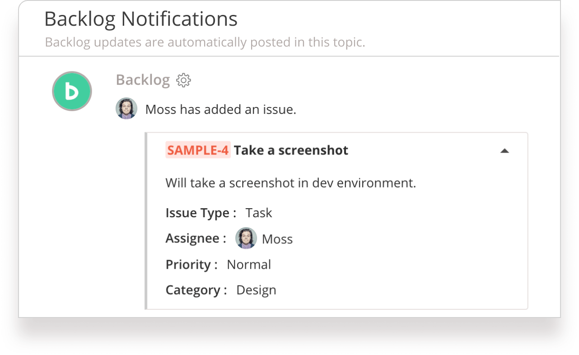Click Moss's avatar next to the notification message
Viewport: 579px width, 355px height.
[126, 108]
